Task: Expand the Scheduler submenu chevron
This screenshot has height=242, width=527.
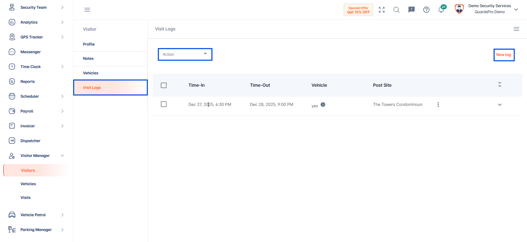Action: pyautogui.click(x=62, y=96)
